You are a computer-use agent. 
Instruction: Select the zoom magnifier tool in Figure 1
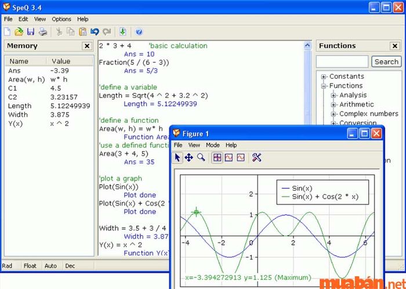pyautogui.click(x=201, y=157)
